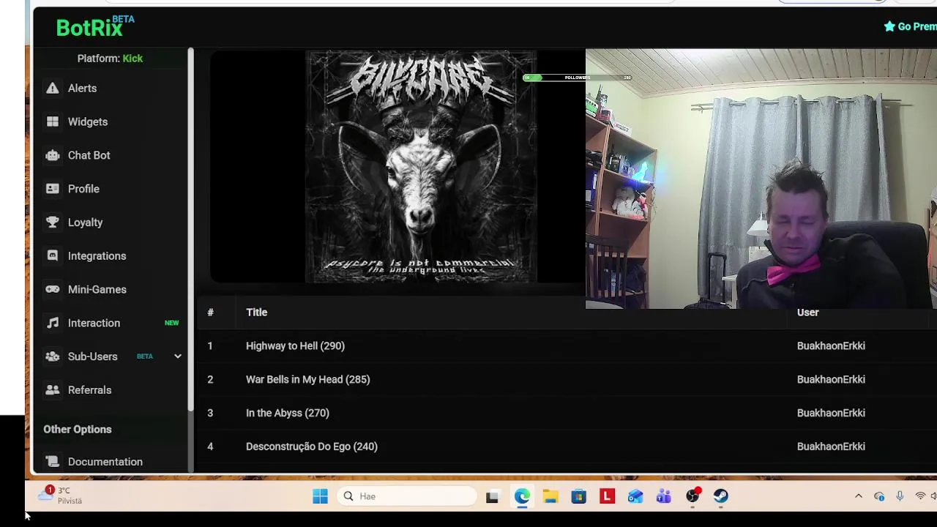Click Wi-Fi network icon in tray

[920, 496]
